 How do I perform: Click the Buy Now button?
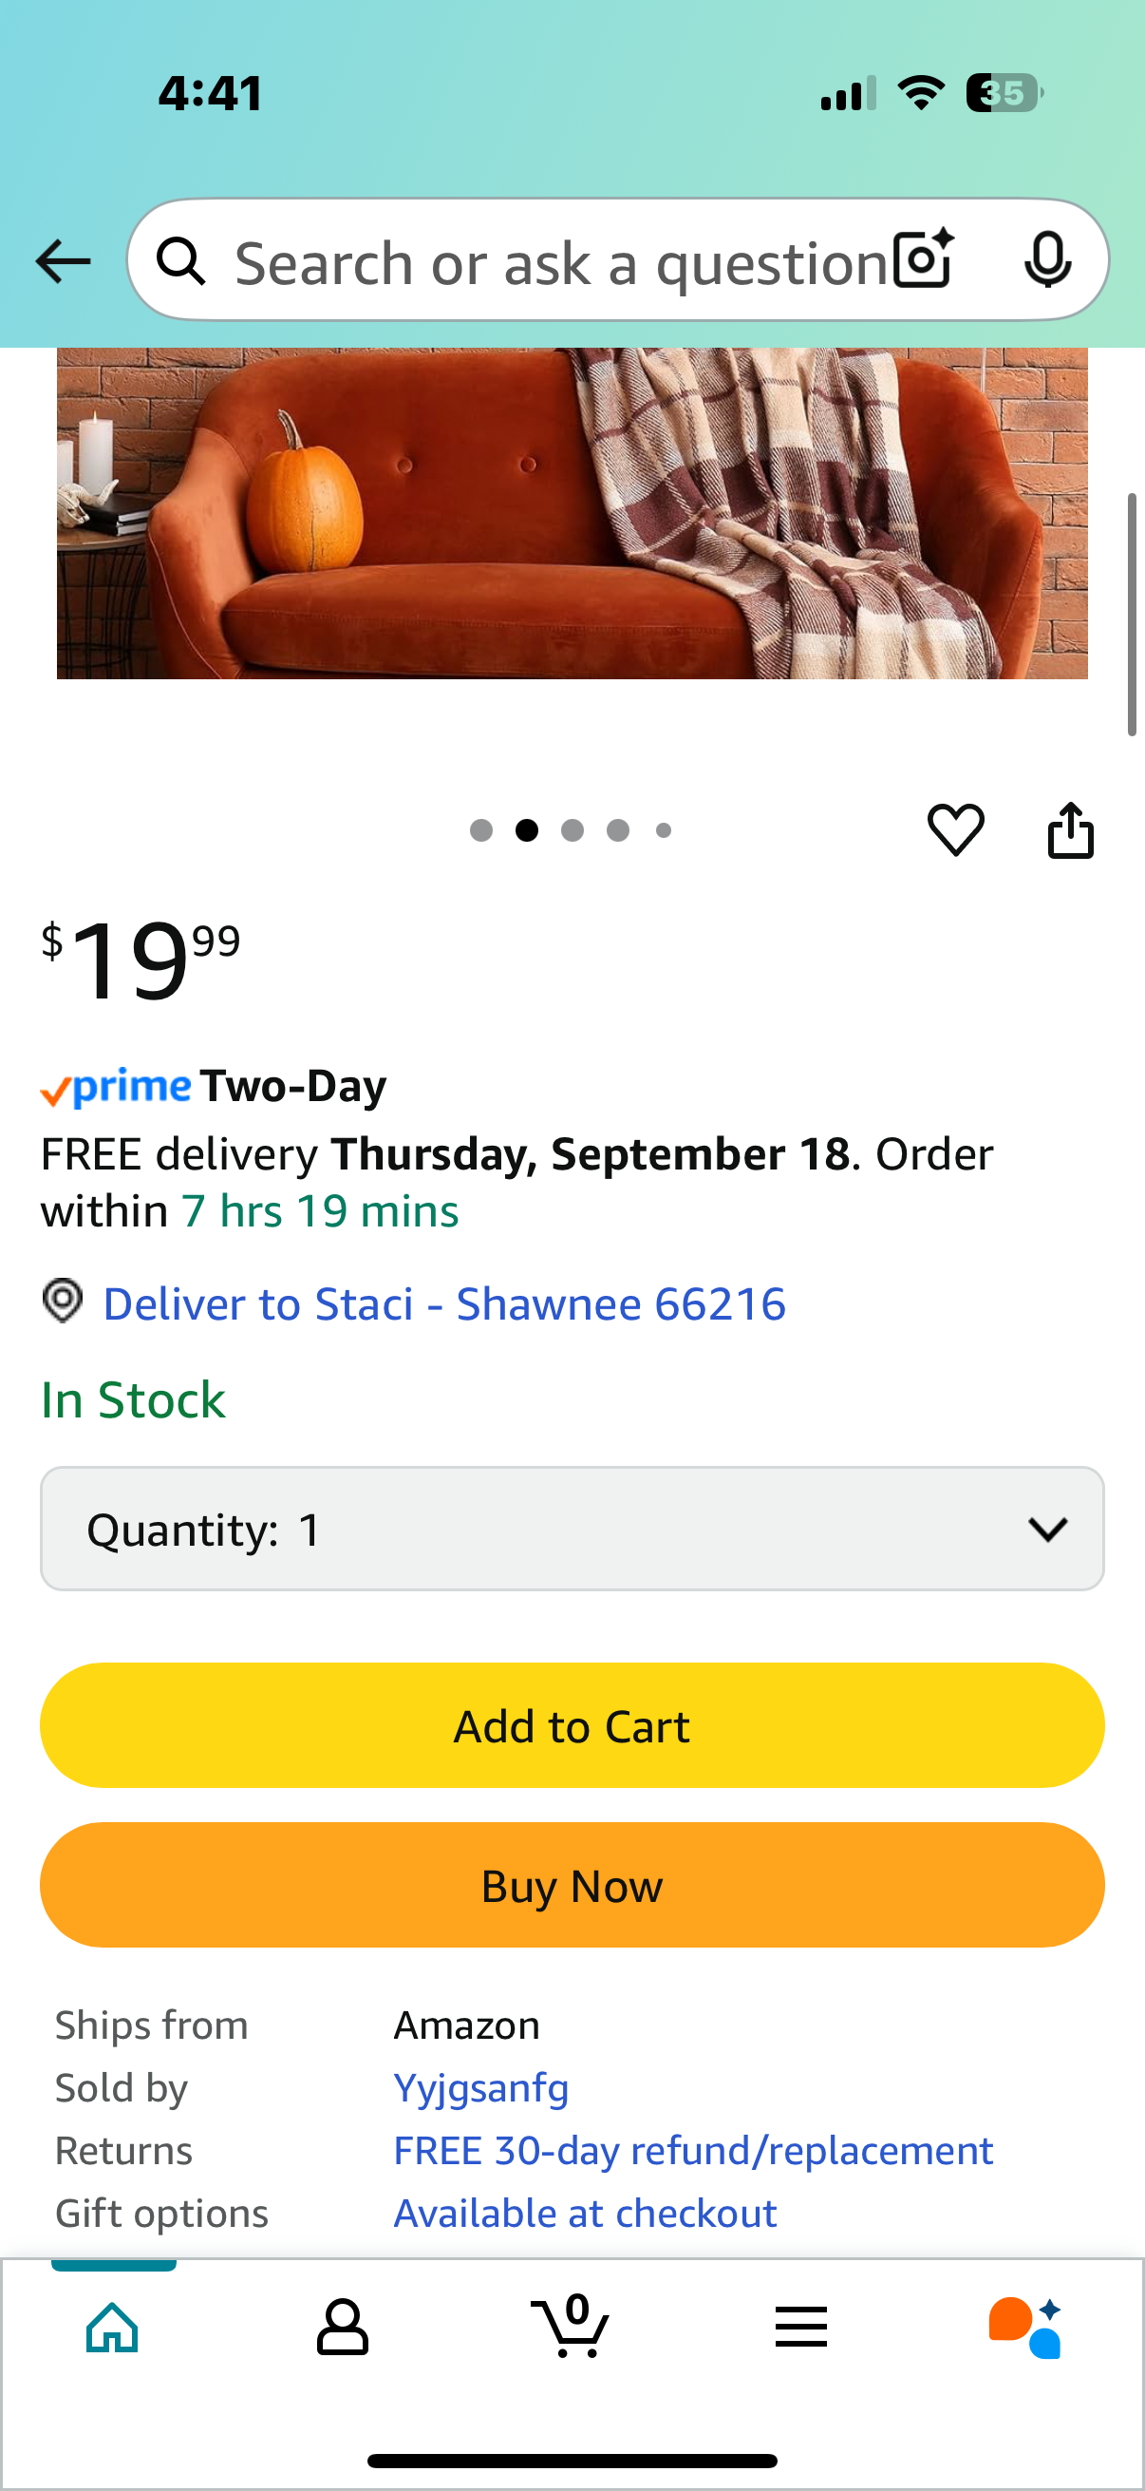tap(572, 1885)
